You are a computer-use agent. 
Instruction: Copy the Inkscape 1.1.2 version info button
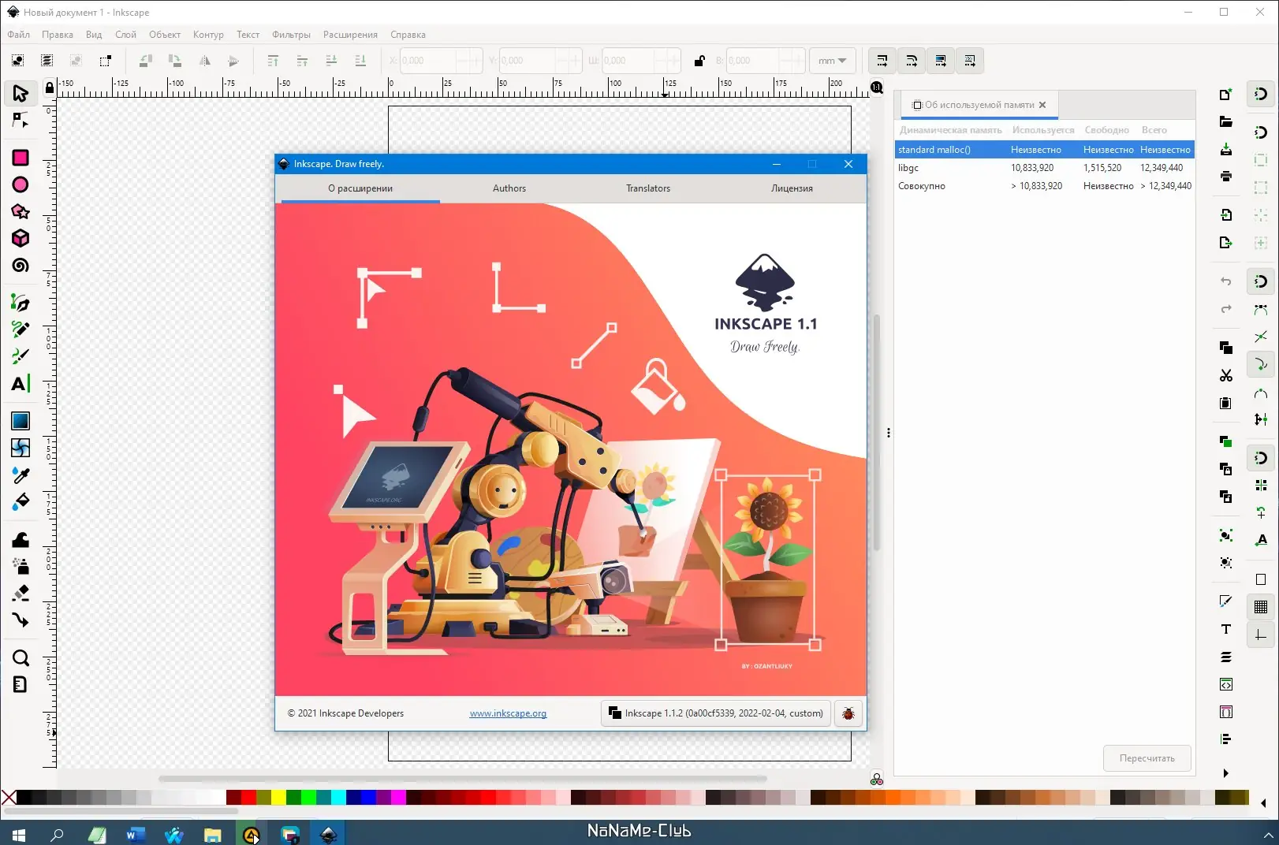716,713
